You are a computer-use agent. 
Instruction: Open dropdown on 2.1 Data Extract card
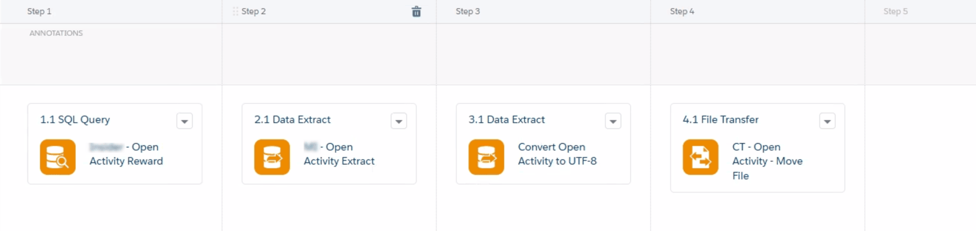click(399, 121)
